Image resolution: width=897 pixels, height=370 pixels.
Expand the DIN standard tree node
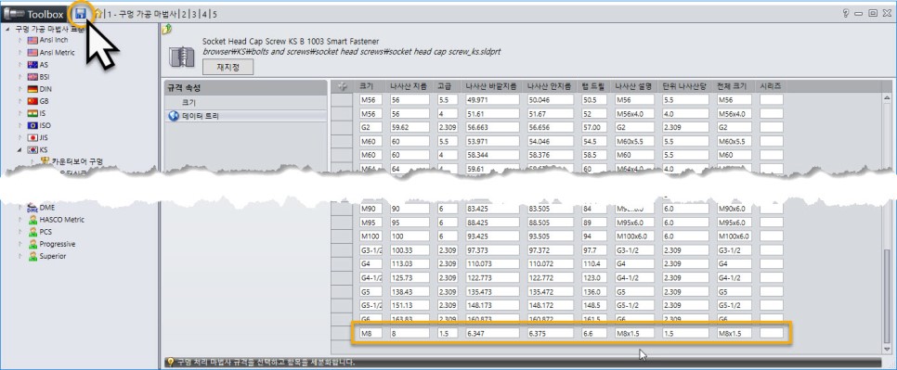coord(20,89)
